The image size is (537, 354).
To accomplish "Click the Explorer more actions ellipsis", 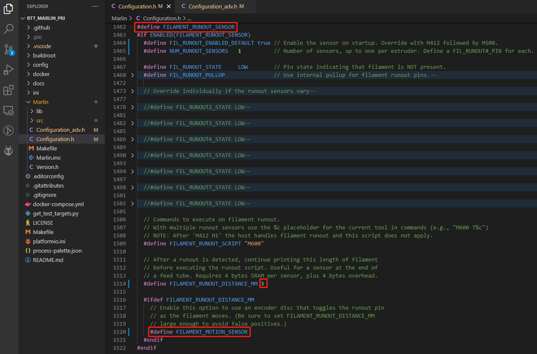I will click(x=95, y=6).
